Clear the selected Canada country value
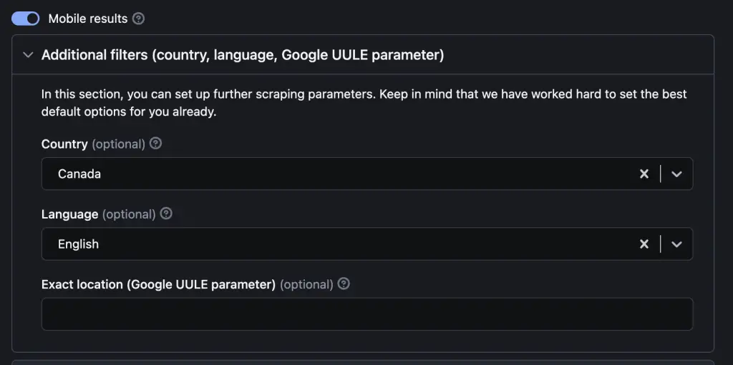This screenshot has height=365, width=733. [644, 174]
